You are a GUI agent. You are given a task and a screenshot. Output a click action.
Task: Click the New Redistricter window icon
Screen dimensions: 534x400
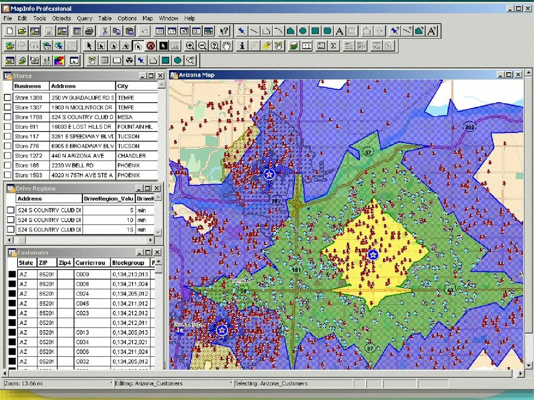[x=209, y=31]
